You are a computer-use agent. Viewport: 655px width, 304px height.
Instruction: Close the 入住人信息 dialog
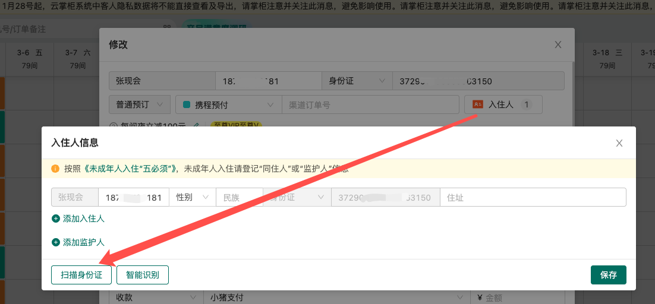(619, 143)
